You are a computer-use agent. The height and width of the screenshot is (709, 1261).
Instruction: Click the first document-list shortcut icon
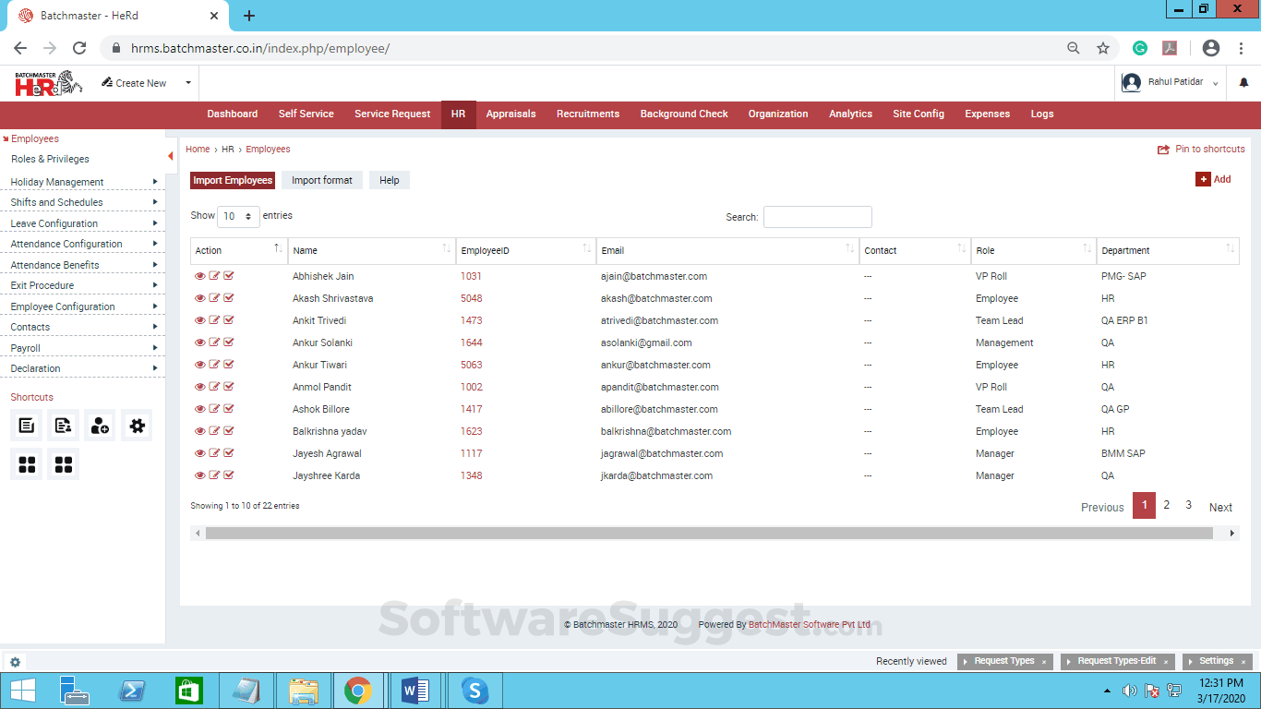click(27, 426)
